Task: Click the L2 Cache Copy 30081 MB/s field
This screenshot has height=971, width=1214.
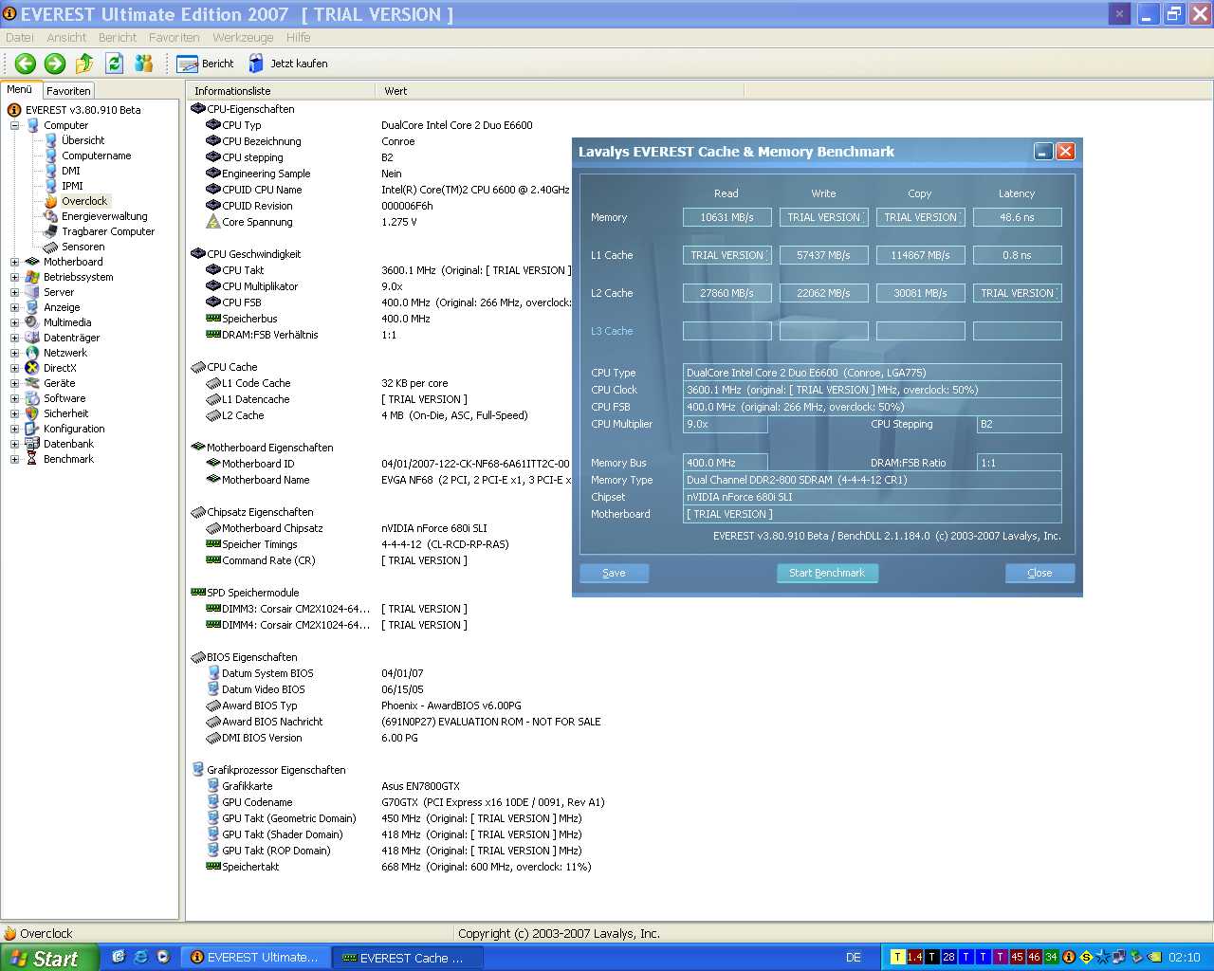Action: [x=921, y=293]
